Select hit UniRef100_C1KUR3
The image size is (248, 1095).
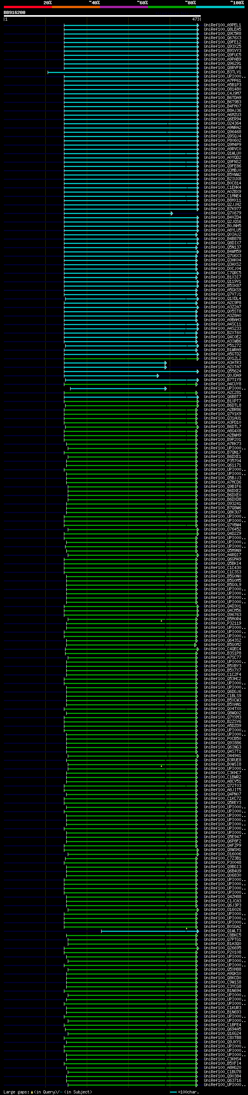[222, 1008]
